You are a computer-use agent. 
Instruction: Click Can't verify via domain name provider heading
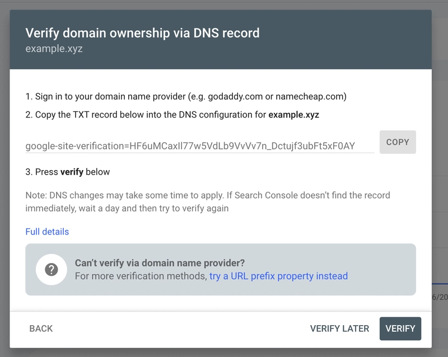point(160,263)
